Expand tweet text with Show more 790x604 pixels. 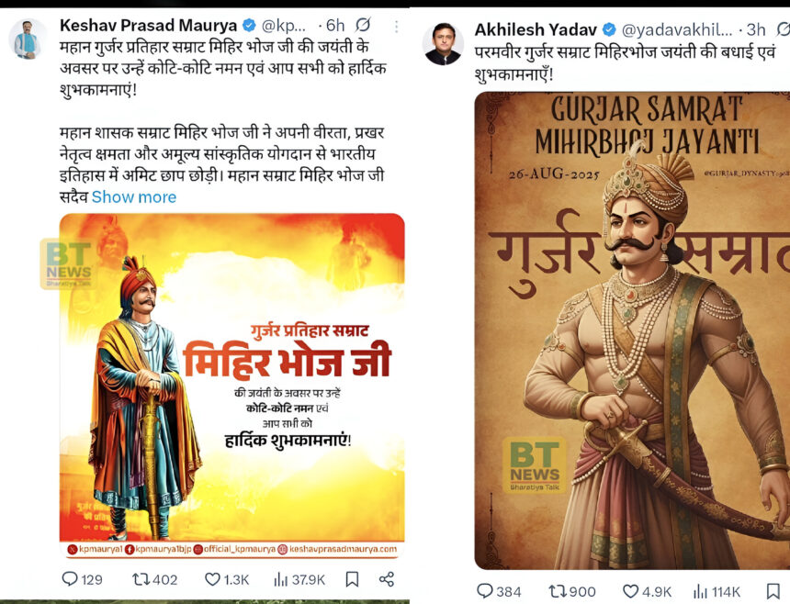[x=135, y=197]
